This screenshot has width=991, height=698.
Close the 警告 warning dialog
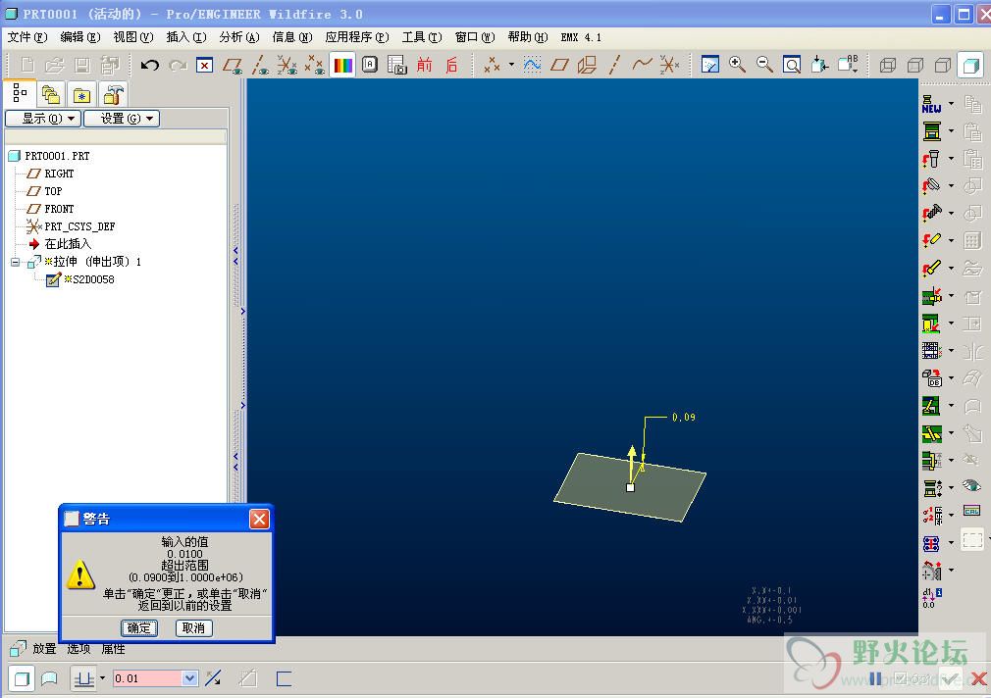coord(260,520)
